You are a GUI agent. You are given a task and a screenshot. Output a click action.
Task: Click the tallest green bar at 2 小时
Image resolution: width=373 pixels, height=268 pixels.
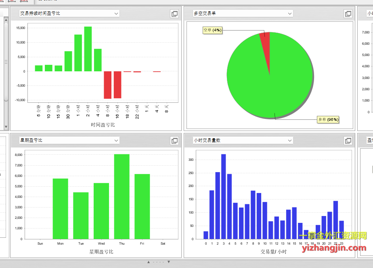pos(88,49)
